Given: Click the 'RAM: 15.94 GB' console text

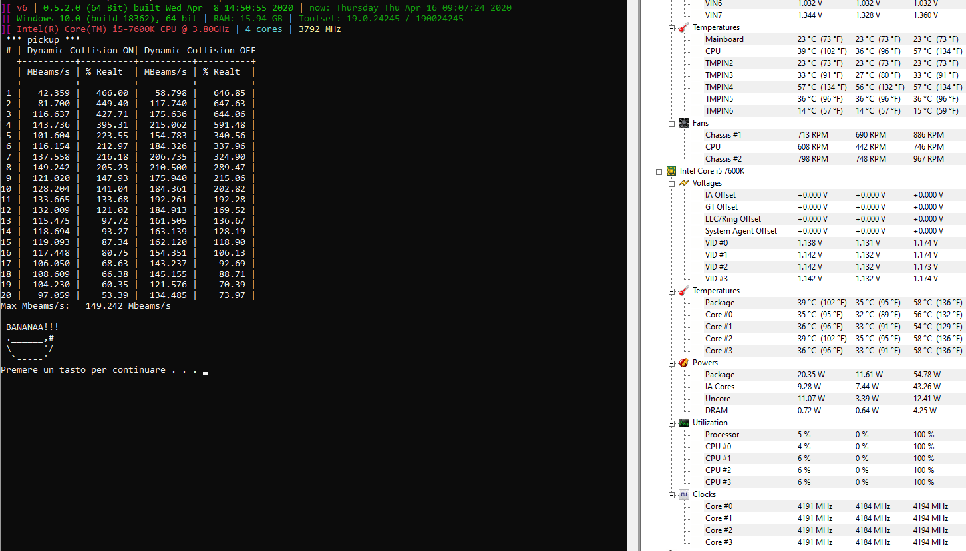Looking at the screenshot, I should (248, 19).
